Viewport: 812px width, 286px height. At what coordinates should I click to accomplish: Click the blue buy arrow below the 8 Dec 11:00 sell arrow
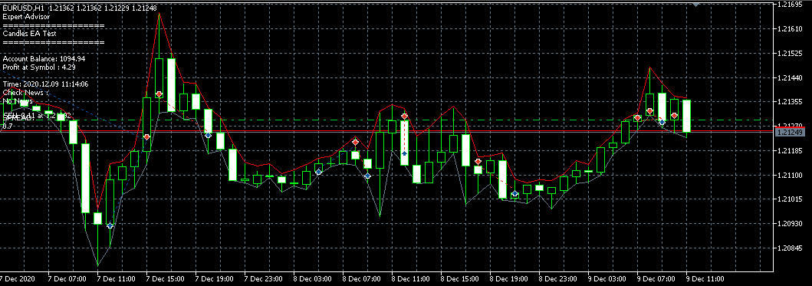point(404,153)
